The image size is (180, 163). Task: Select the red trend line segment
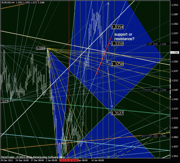104,55
